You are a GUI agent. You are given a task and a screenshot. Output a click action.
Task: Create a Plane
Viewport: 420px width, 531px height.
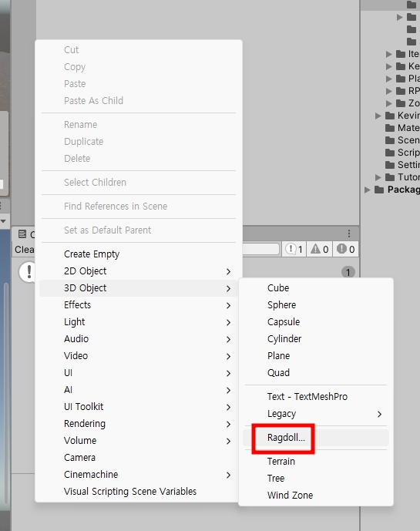pos(316,355)
